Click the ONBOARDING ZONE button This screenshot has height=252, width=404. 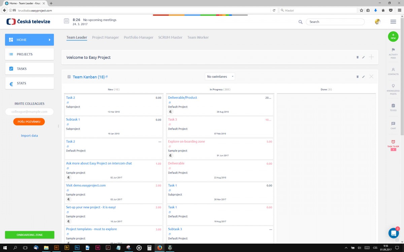(x=30, y=235)
